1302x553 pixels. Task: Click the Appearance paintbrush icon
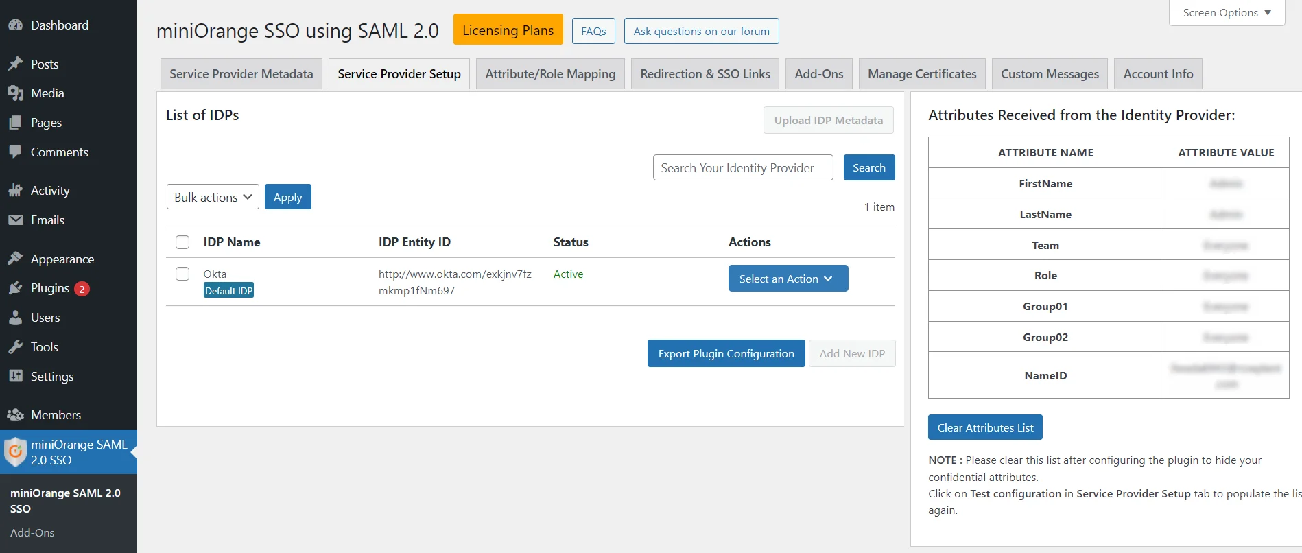coord(16,259)
